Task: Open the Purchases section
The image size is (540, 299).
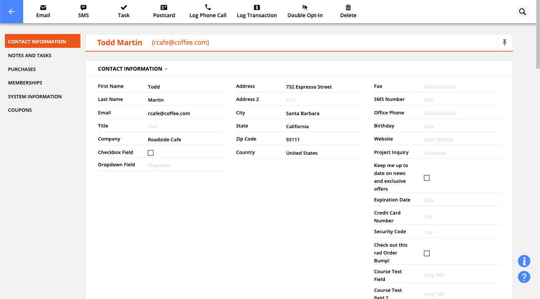Action: click(22, 69)
